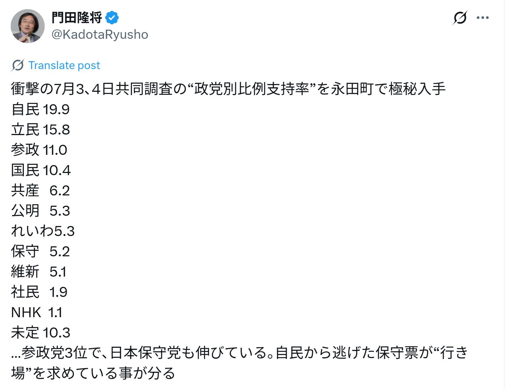Click the line 自民 19.9
526x389 pixels.
(x=40, y=109)
